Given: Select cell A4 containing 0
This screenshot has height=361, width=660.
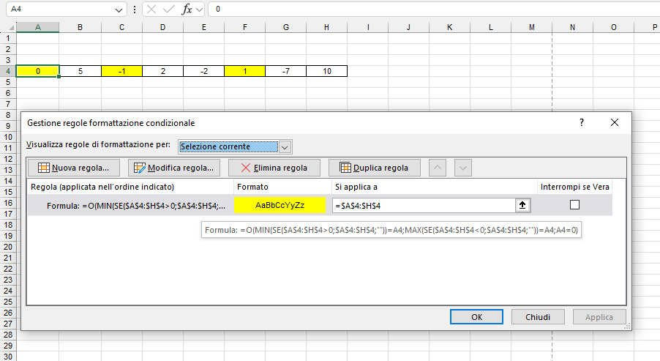Looking at the screenshot, I should click(38, 71).
